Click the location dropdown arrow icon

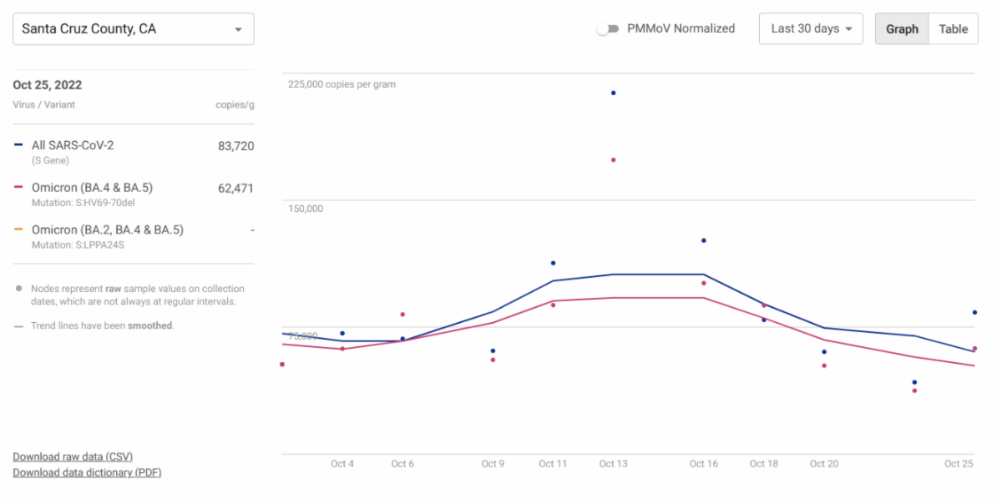239,30
